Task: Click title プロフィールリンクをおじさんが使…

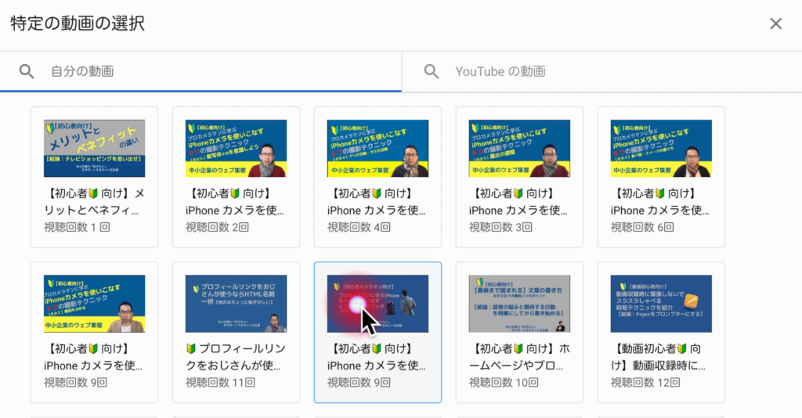Action: pos(235,357)
